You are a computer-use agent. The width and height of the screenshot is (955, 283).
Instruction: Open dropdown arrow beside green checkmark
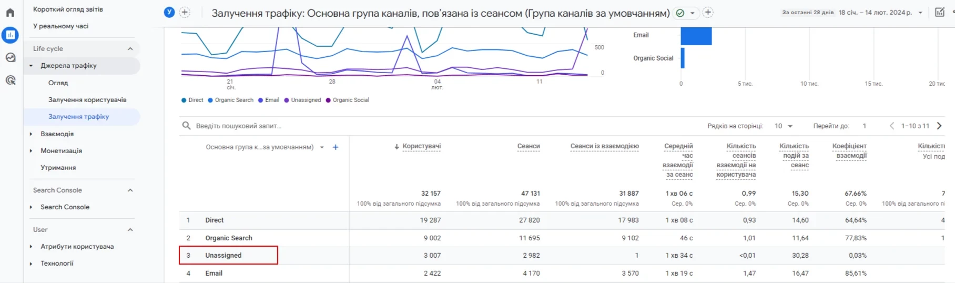692,13
